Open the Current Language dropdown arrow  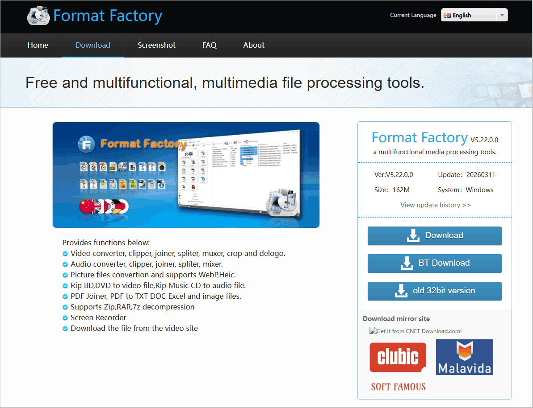click(x=502, y=15)
